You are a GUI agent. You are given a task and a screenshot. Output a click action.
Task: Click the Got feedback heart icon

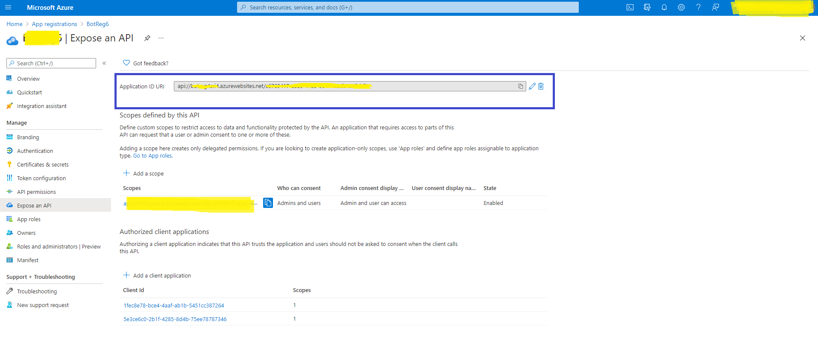click(x=126, y=63)
